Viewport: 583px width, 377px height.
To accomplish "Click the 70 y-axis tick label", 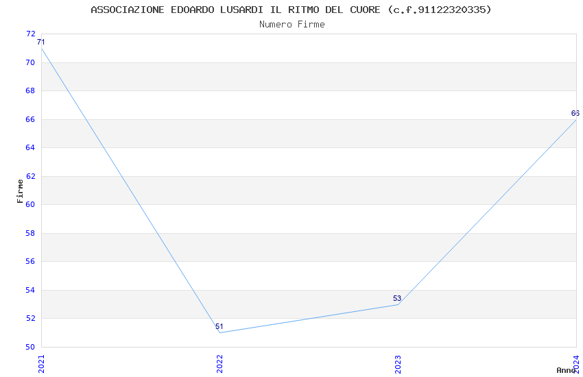I will click(30, 63).
